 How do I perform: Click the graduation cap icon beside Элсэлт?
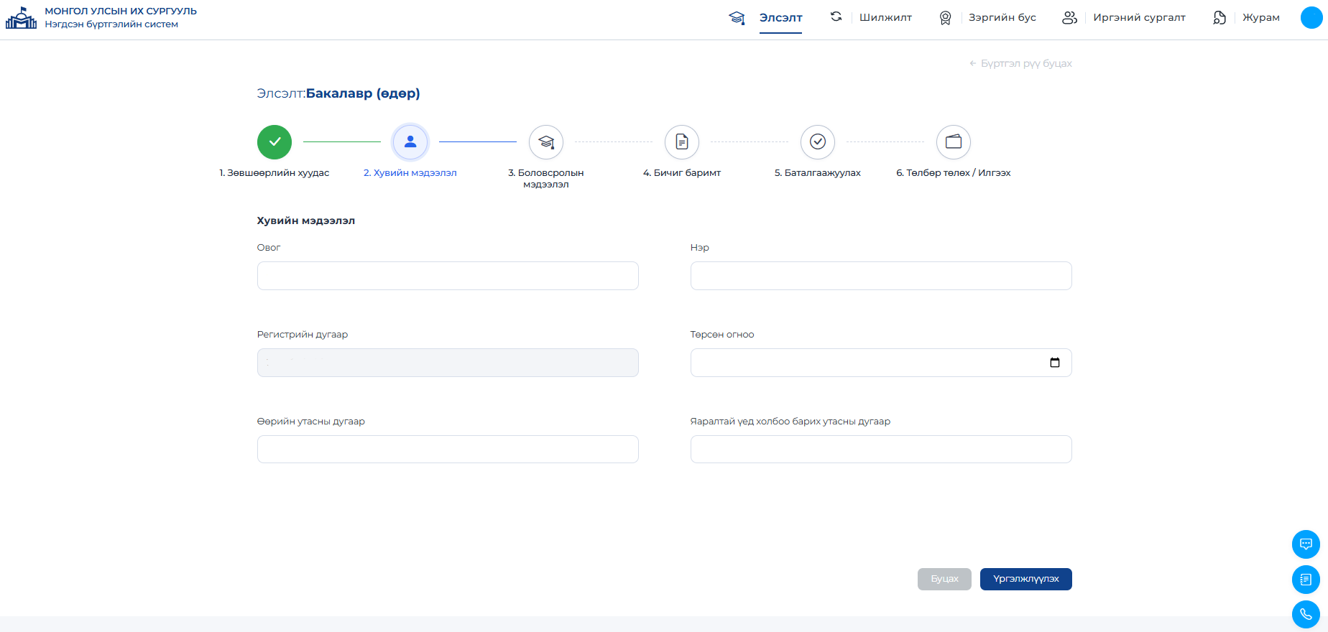[737, 17]
